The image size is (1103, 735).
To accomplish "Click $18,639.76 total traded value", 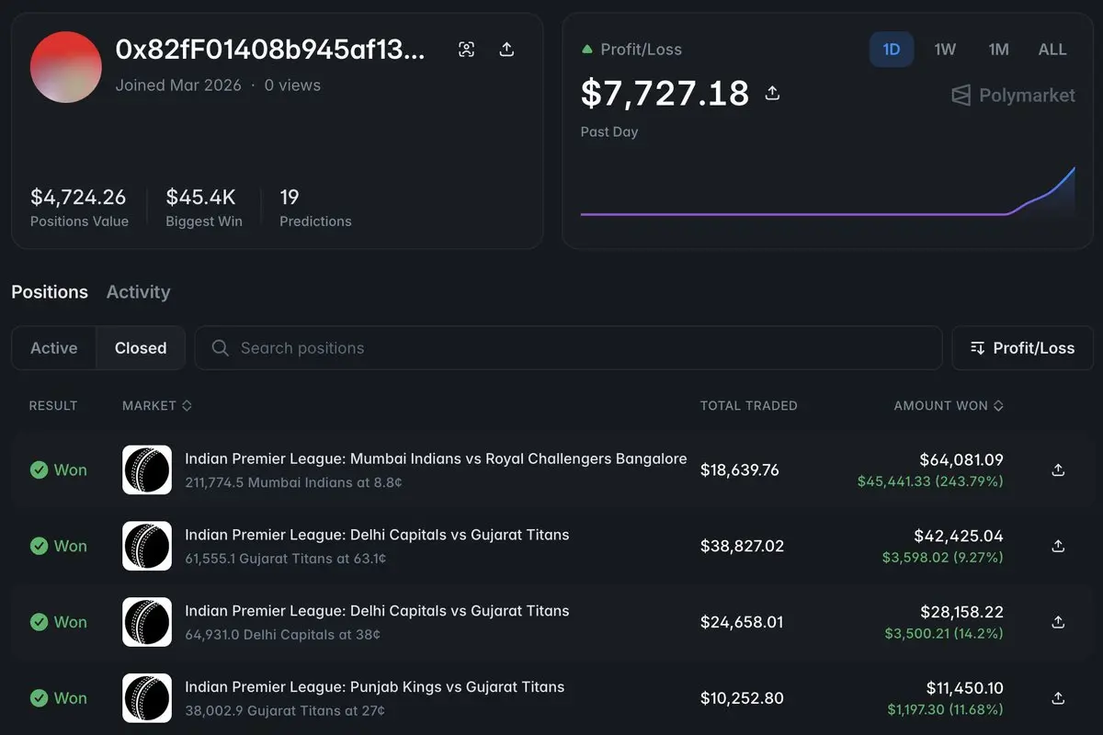I will click(x=739, y=469).
